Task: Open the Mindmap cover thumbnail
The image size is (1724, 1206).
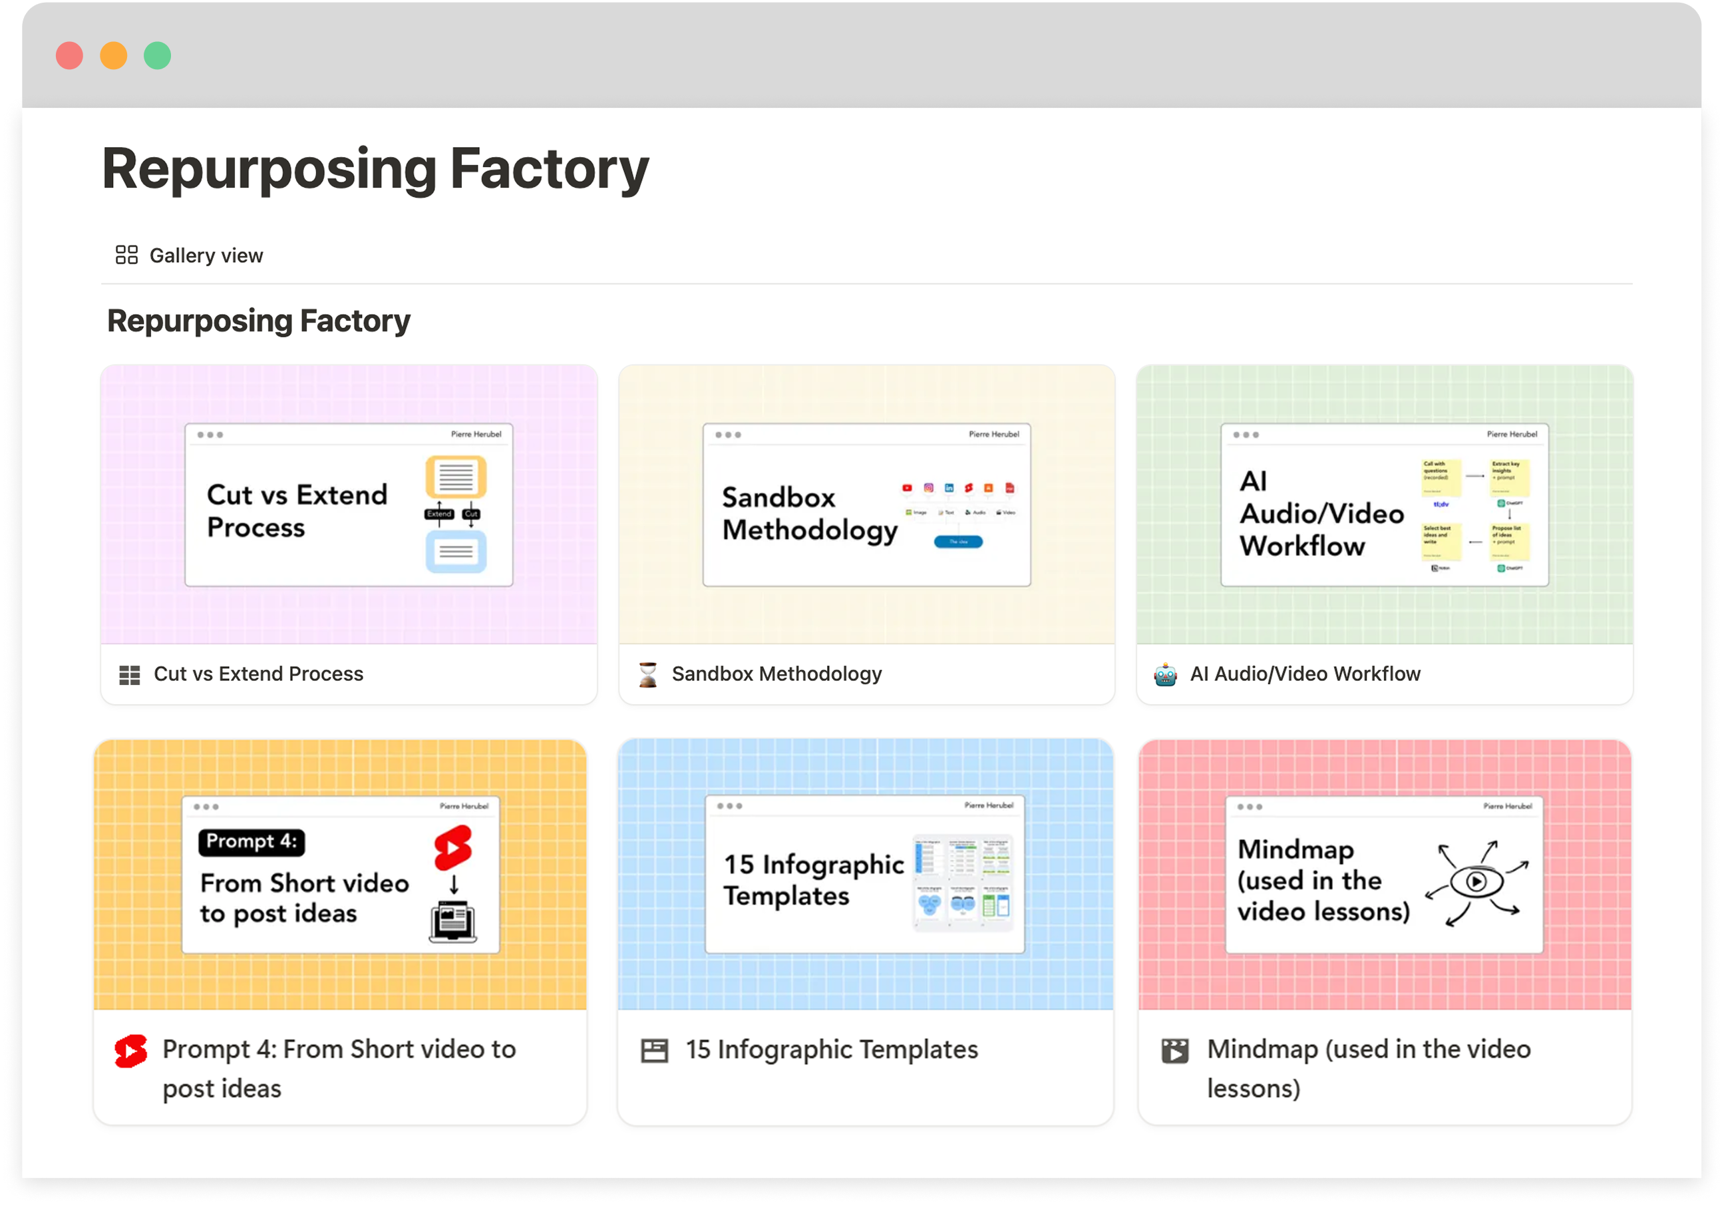Action: point(1385,875)
